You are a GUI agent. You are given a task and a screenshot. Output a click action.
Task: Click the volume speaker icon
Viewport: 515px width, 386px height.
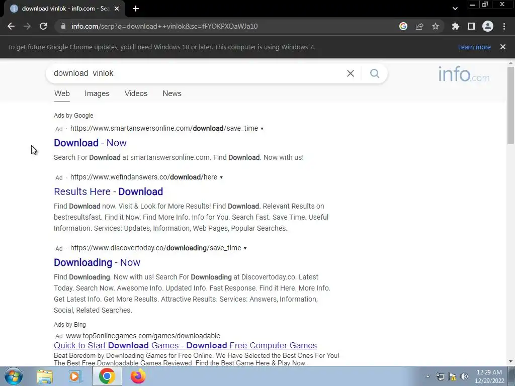(464, 376)
